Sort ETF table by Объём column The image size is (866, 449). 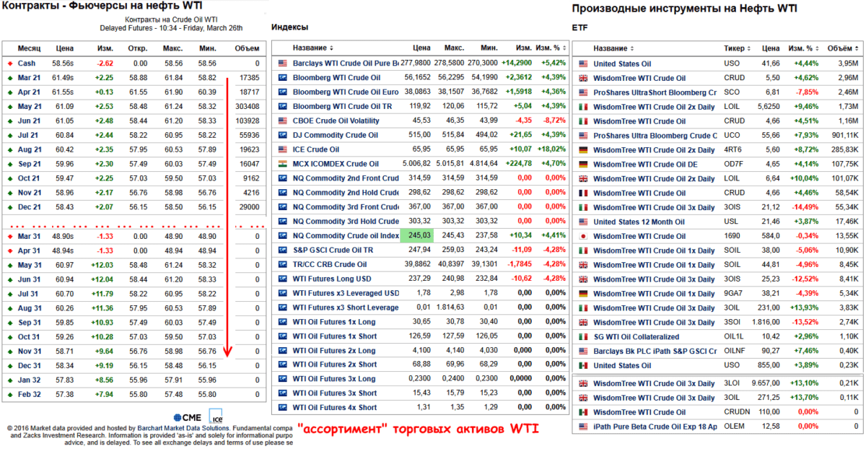[841, 48]
